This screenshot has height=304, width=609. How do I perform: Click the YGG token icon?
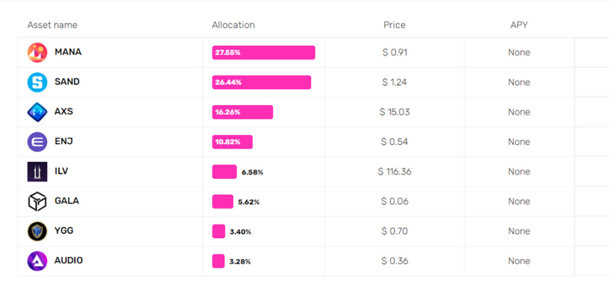[x=37, y=231]
